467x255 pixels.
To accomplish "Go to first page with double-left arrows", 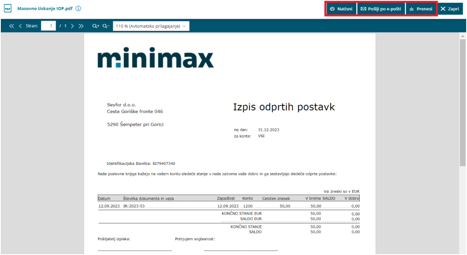I will click(11, 26).
